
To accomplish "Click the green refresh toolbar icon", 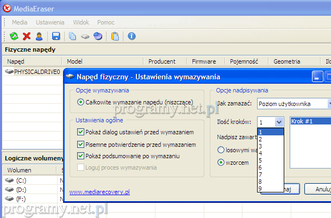I will [x=14, y=36].
